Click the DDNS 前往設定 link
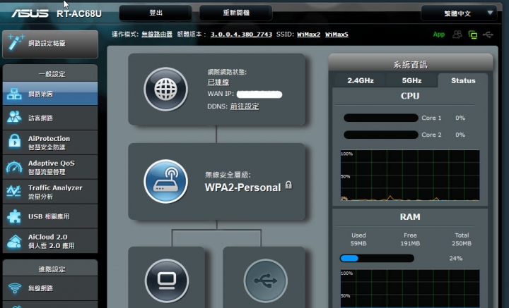Image resolution: width=509 pixels, height=308 pixels. [245, 106]
